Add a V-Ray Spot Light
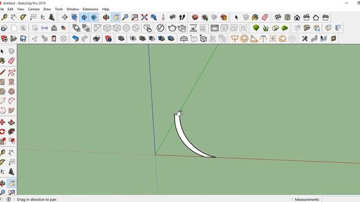Image resolution: width=360 pixels, height=202 pixels. [254, 39]
